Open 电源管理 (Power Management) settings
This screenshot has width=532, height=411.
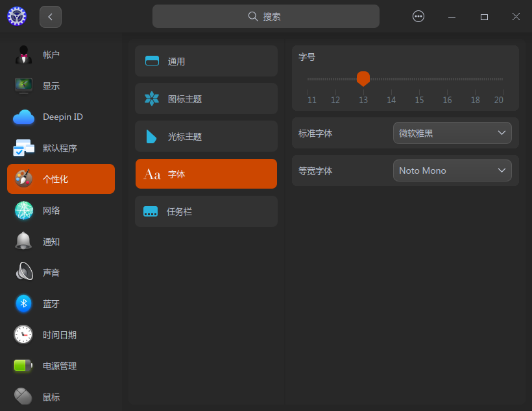point(23,366)
